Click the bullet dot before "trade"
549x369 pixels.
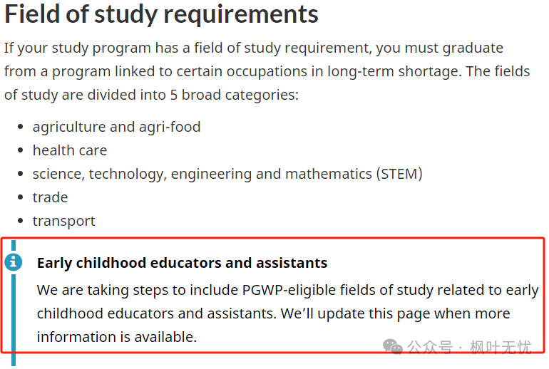(21, 198)
